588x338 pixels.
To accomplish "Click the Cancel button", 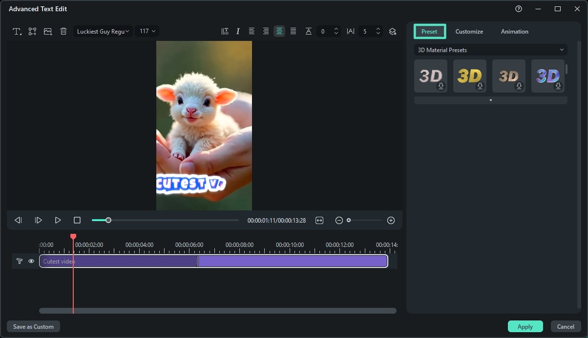I will (x=566, y=327).
